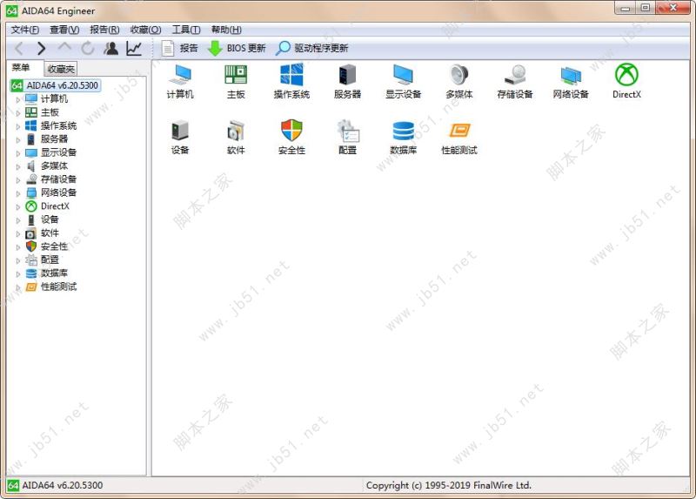Open the 性能测试 benchmark icon in main pane
696x499 pixels.
point(459,137)
